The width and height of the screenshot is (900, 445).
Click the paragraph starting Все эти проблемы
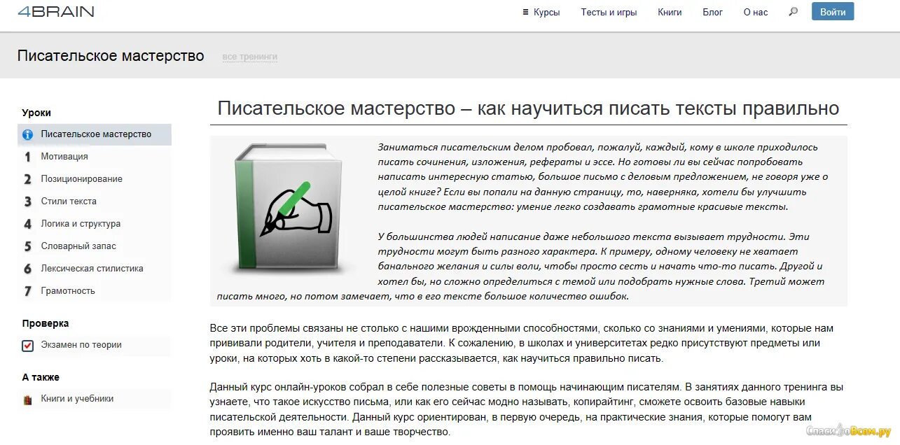[522, 343]
